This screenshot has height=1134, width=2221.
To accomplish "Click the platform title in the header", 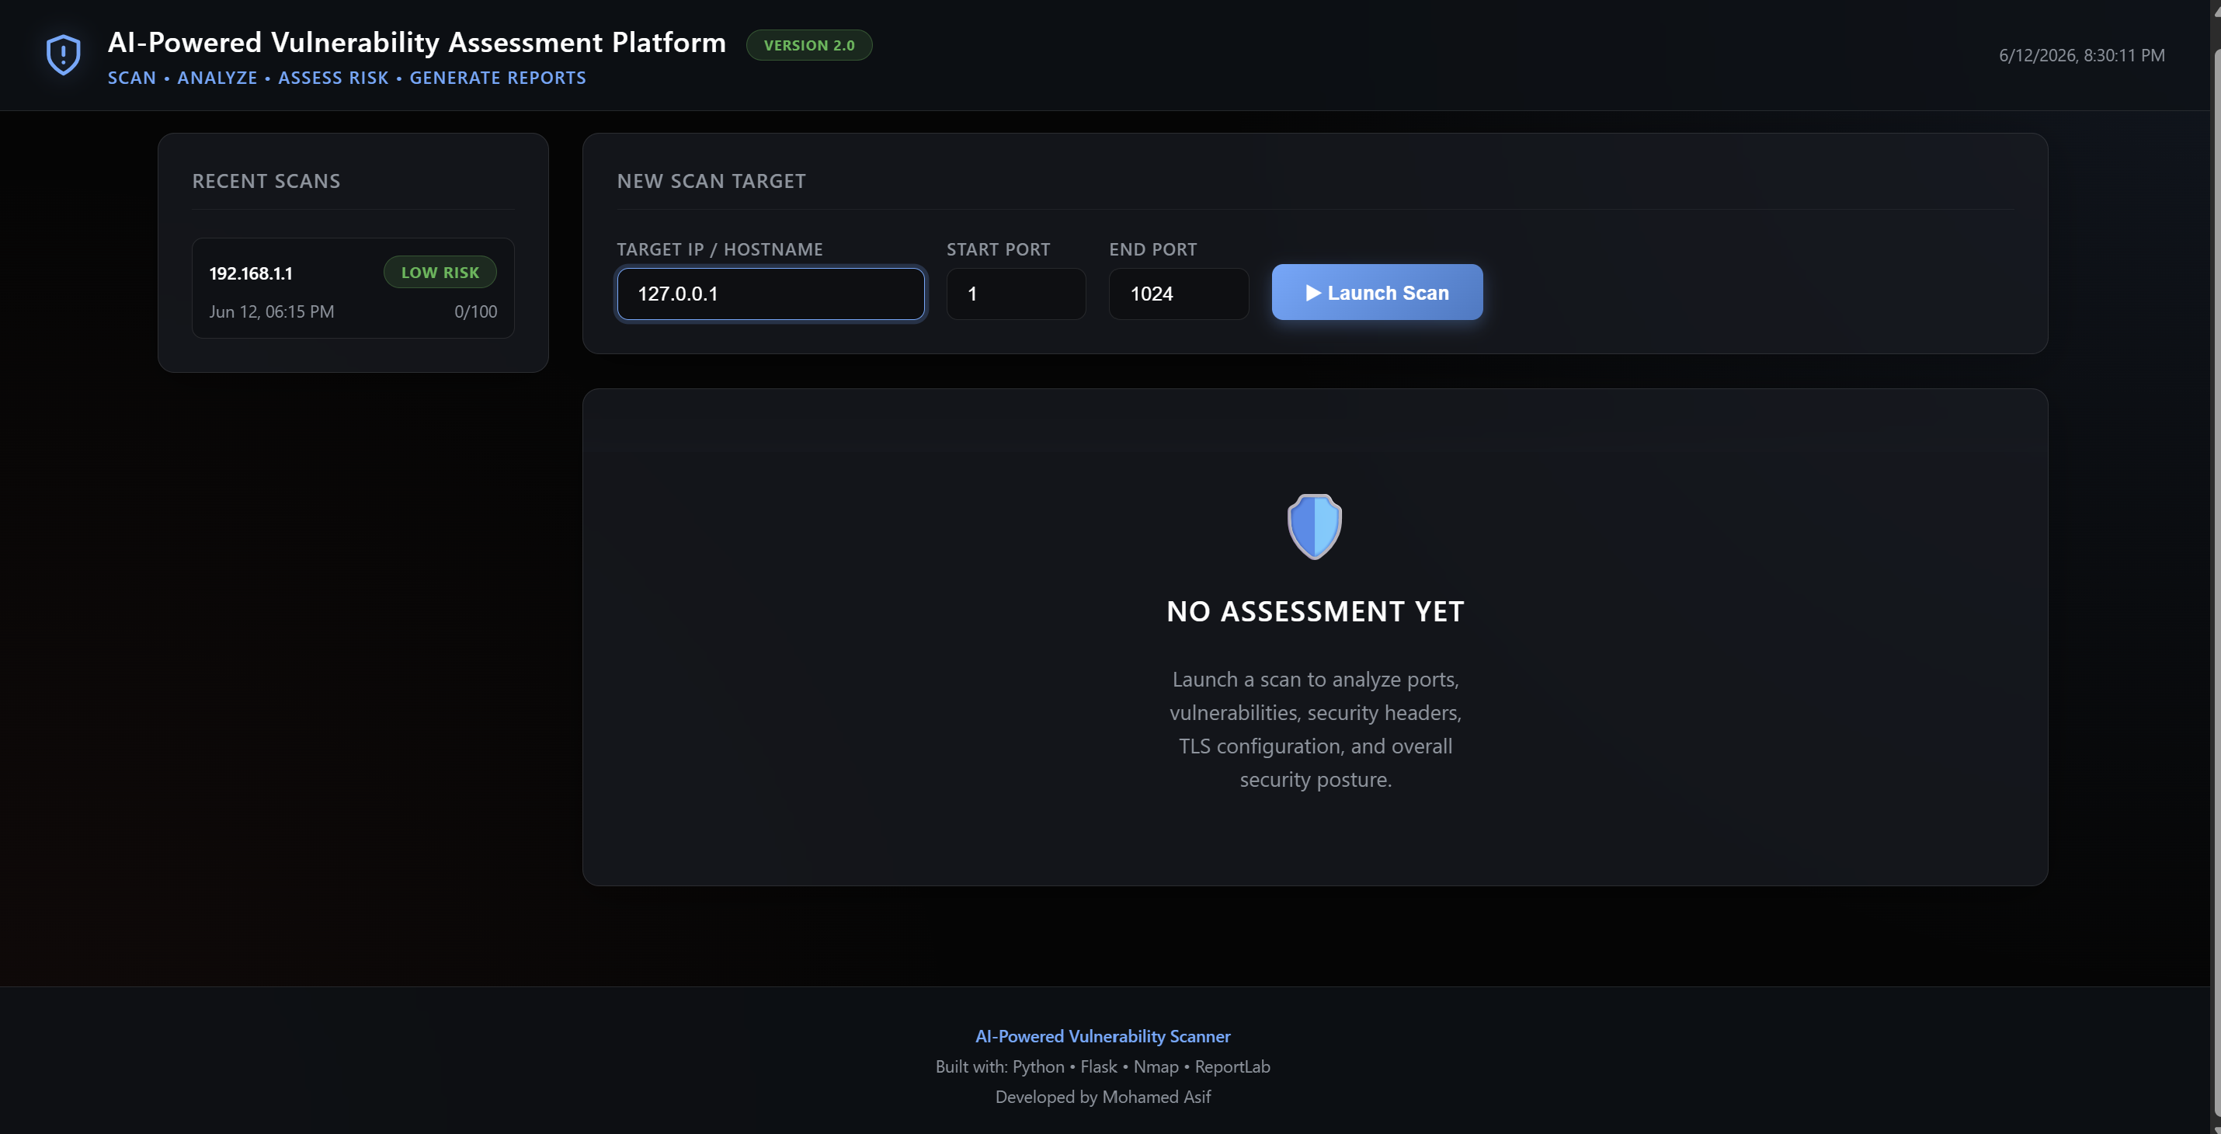I will (416, 42).
